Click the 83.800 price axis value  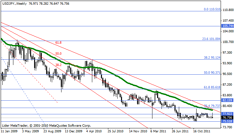pyautogui.click(x=228, y=95)
